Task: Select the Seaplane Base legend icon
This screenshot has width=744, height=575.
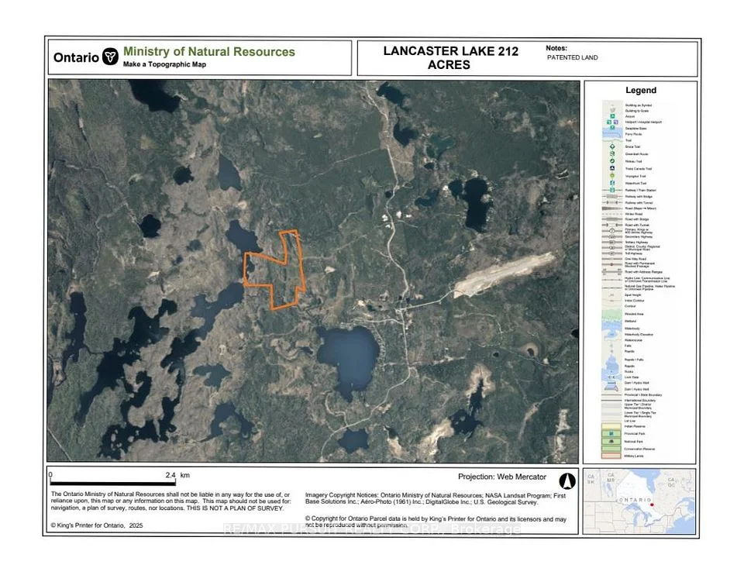Action: [x=612, y=128]
